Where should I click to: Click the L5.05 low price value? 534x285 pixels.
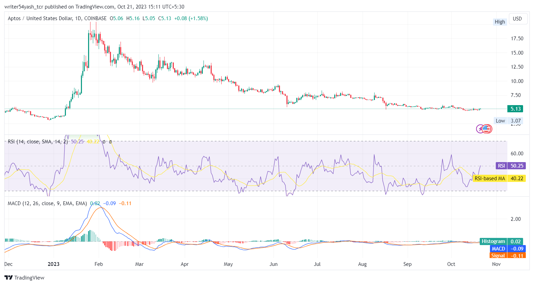(x=149, y=18)
